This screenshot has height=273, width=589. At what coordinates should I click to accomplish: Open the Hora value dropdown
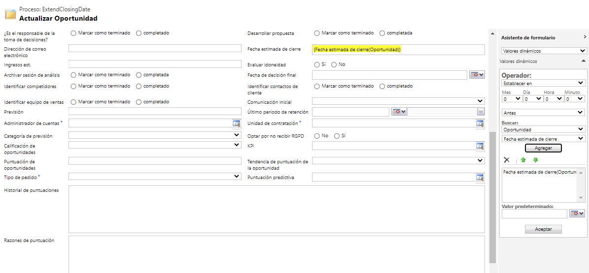coord(554,99)
